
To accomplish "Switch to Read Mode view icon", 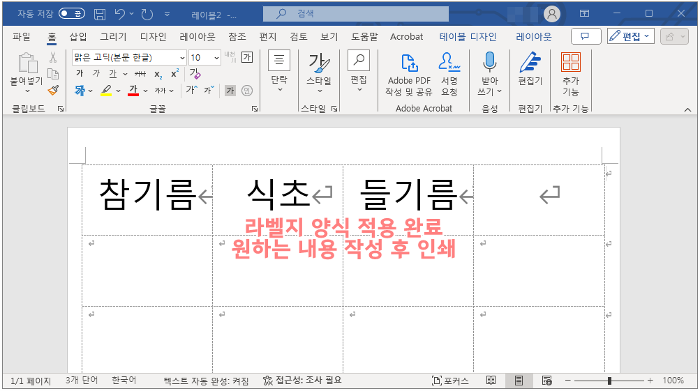I will pyautogui.click(x=491, y=381).
